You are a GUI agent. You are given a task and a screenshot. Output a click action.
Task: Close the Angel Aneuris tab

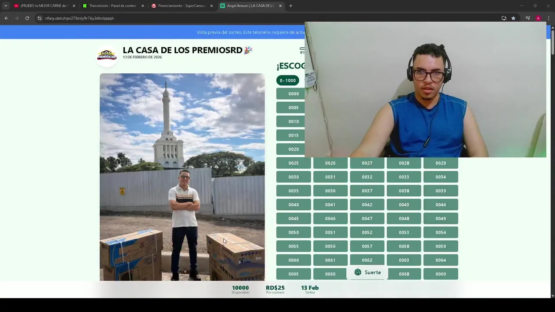281,6
